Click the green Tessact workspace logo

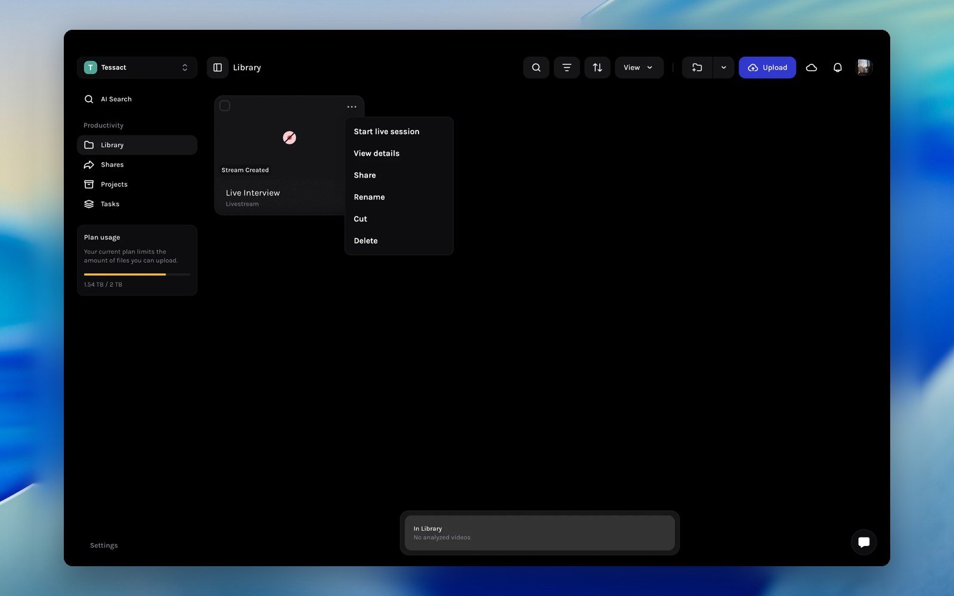click(x=91, y=67)
